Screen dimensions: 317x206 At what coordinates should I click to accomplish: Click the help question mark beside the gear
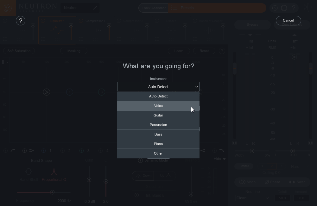pyautogui.click(x=294, y=8)
